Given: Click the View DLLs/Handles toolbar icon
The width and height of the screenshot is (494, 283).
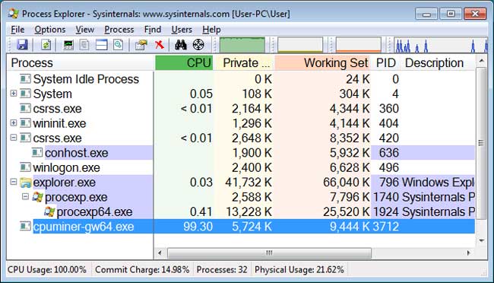Looking at the screenshot, I should tap(118, 45).
